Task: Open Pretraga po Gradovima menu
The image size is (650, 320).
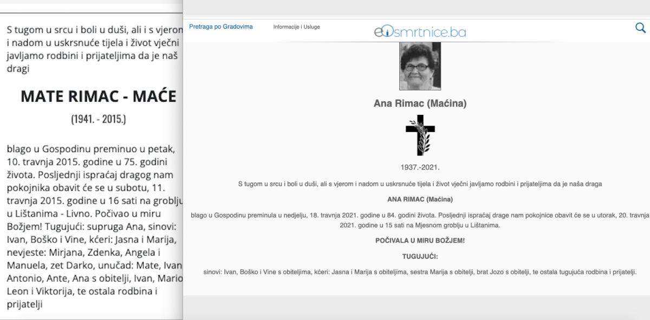Action: click(x=221, y=27)
